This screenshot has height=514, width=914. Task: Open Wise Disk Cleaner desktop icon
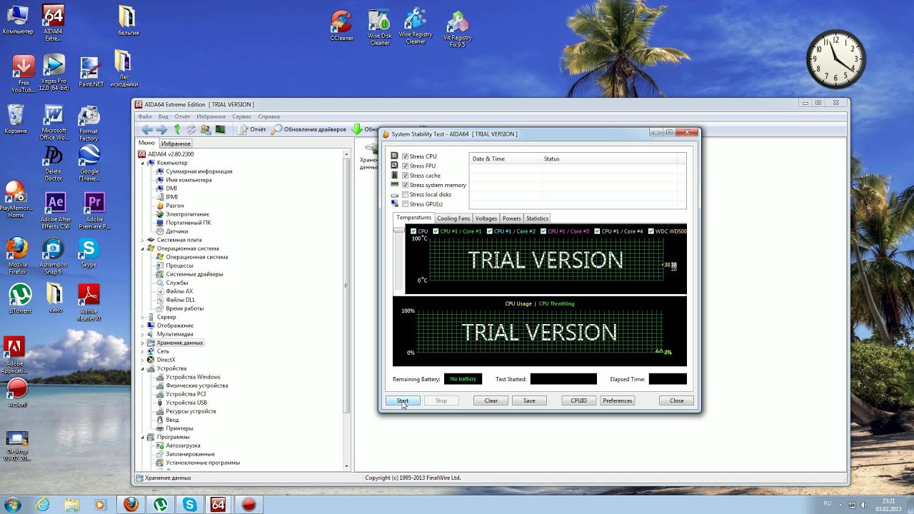click(x=380, y=28)
